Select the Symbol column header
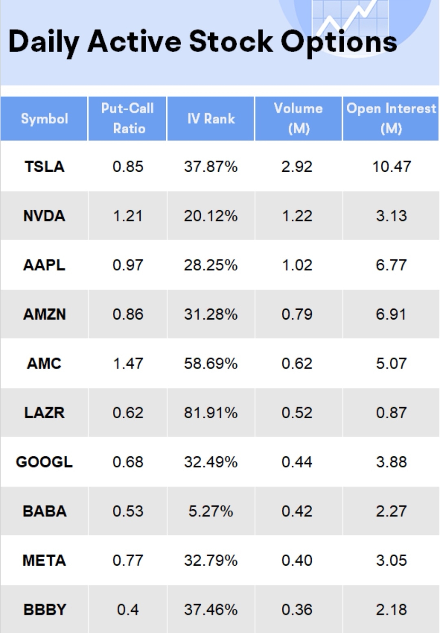The width and height of the screenshot is (440, 633). pyautogui.click(x=44, y=119)
